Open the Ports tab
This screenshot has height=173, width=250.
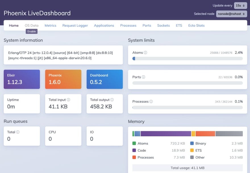(x=147, y=25)
